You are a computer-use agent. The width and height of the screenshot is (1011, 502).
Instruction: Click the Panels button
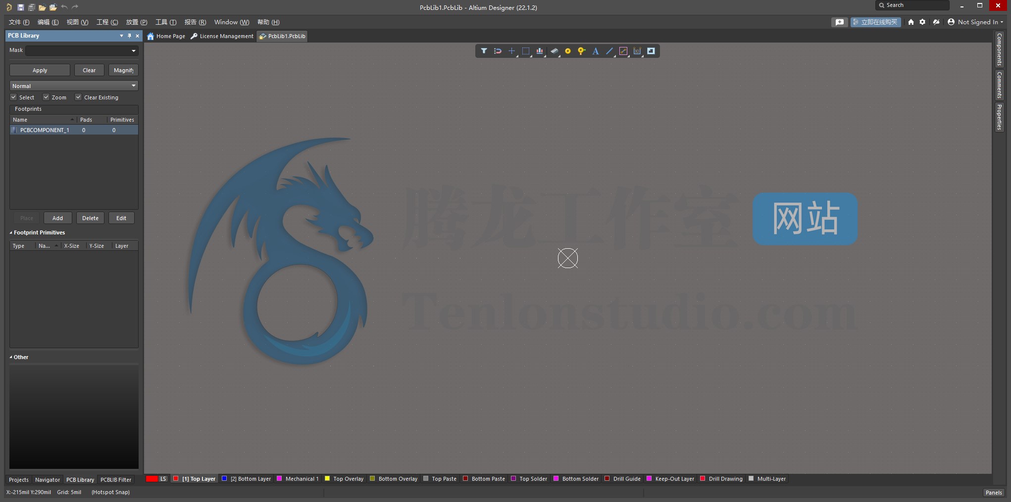[994, 492]
